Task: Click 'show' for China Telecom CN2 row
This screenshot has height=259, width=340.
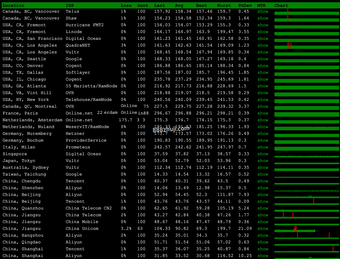Action: pyautogui.click(x=263, y=208)
